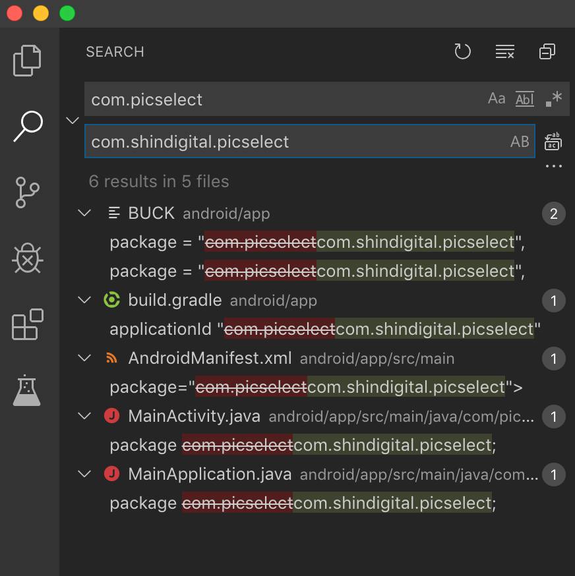The image size is (575, 576).
Task: Click the SEARCH panel title
Action: click(115, 52)
